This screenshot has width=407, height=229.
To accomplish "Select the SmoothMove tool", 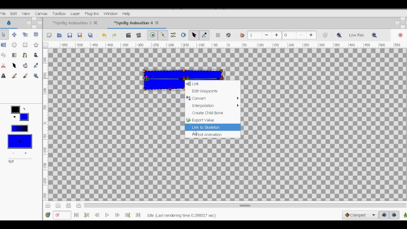I will click(x=14, y=35).
